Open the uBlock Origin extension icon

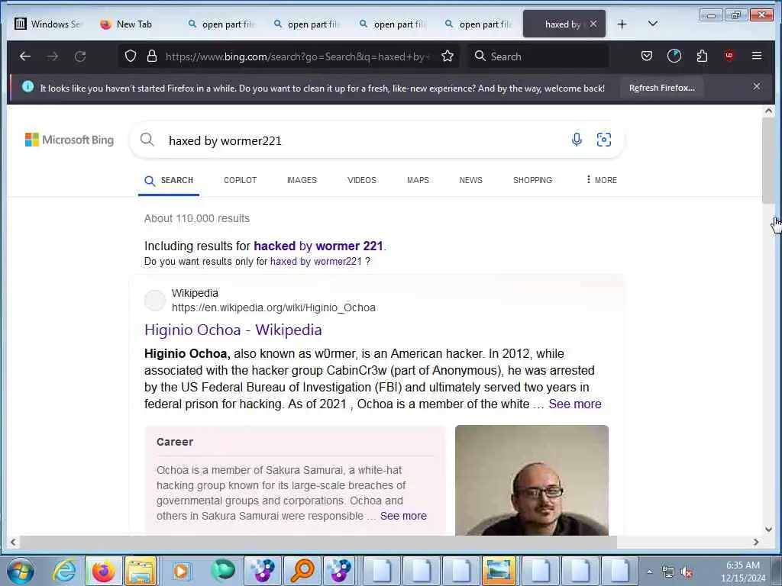[729, 56]
